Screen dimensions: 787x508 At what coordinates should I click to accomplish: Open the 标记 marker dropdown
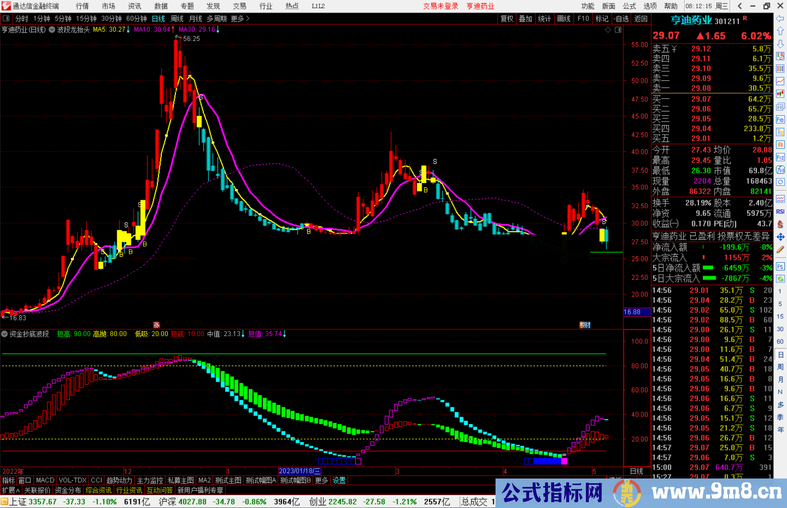pos(602,19)
